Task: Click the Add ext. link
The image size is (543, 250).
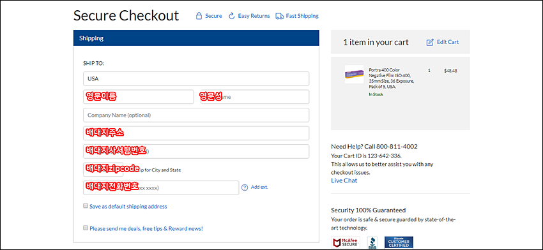Action: click(x=259, y=187)
